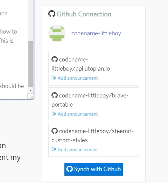Select the codename-littleboy/brave-portable repository name
This screenshot has height=183, width=168.
tap(90, 100)
